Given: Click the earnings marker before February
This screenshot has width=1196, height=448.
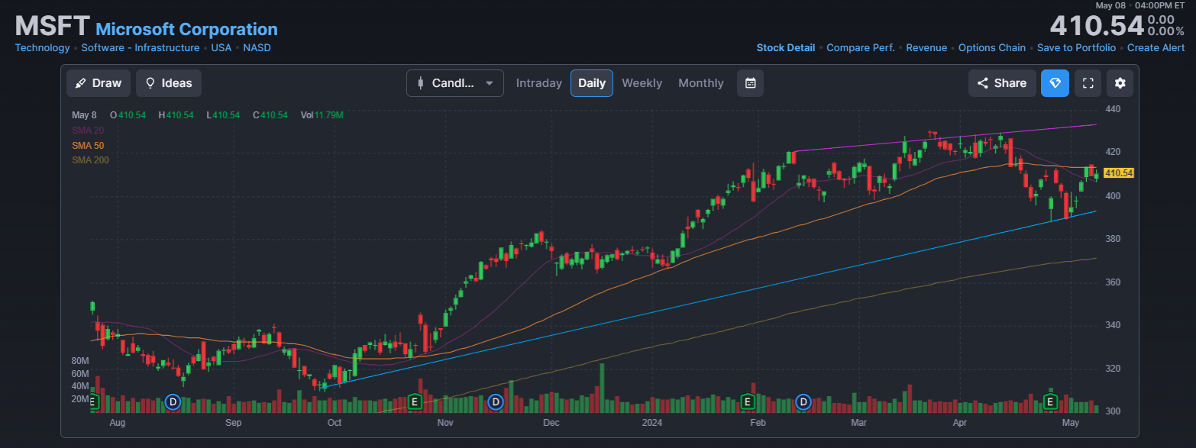Looking at the screenshot, I should [x=748, y=401].
